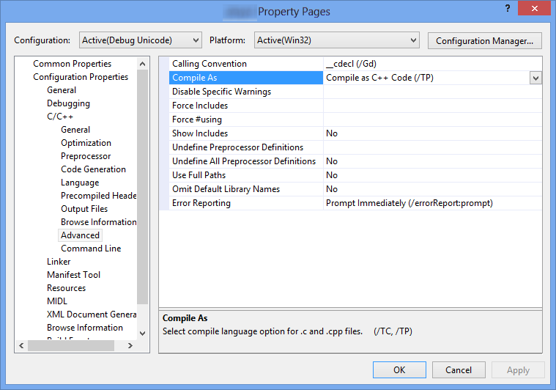
Task: Click the tree scrollbar up arrow
Action: 143,64
